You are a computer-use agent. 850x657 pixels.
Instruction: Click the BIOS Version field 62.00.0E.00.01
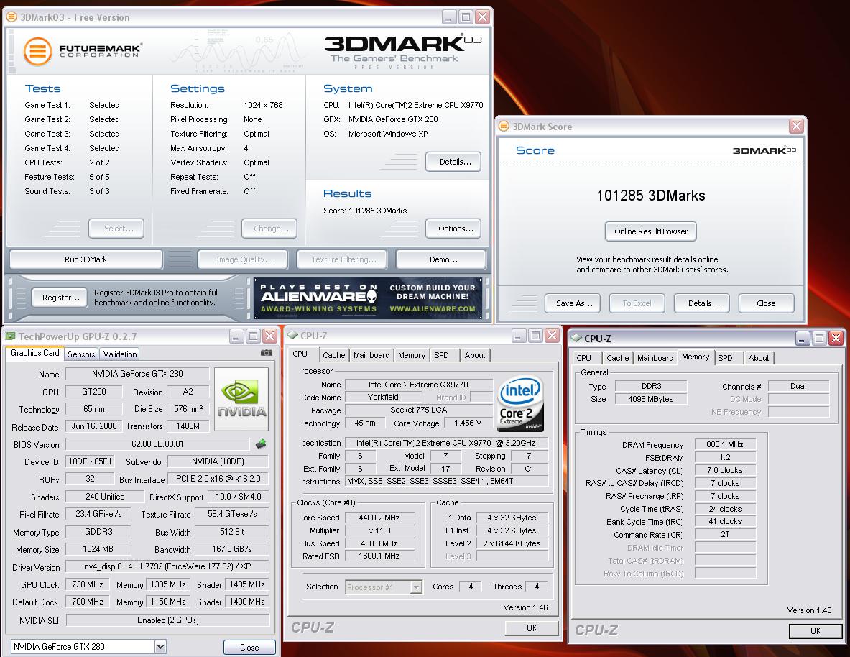[157, 444]
